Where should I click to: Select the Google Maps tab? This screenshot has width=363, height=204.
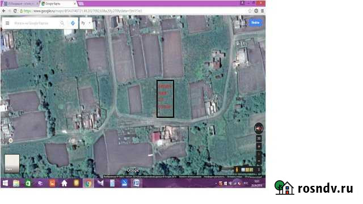click(58, 4)
